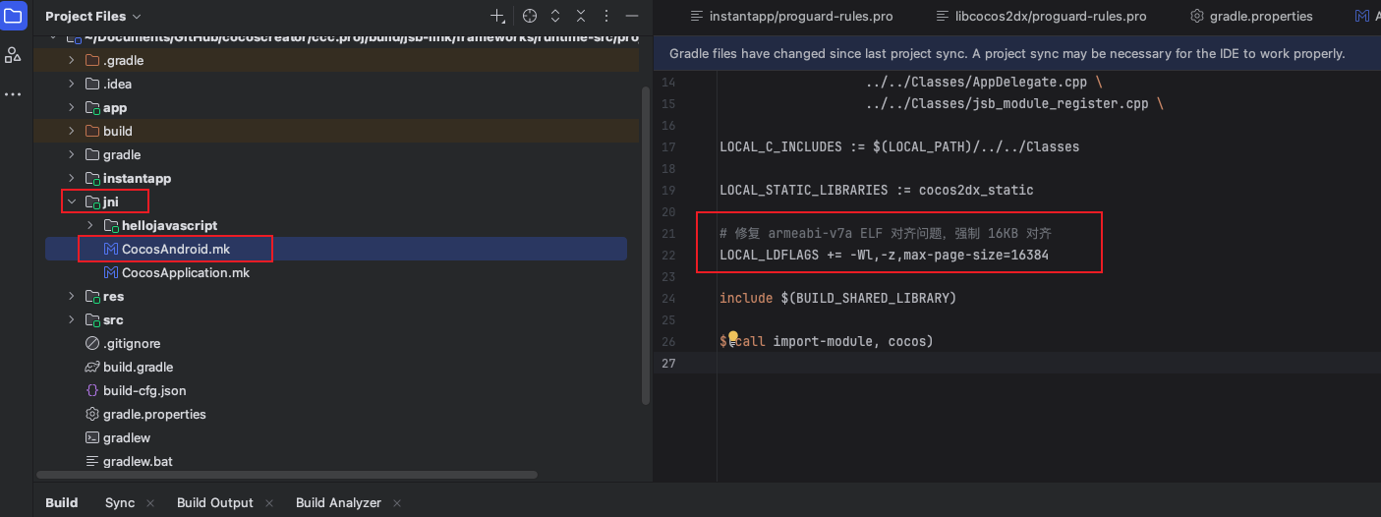Screen dimensions: 1381x517
Task: Open the Project tool window folder icon
Action: [x=14, y=17]
